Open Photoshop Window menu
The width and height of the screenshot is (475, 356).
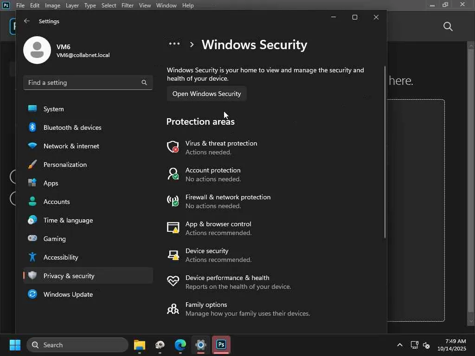167,6
